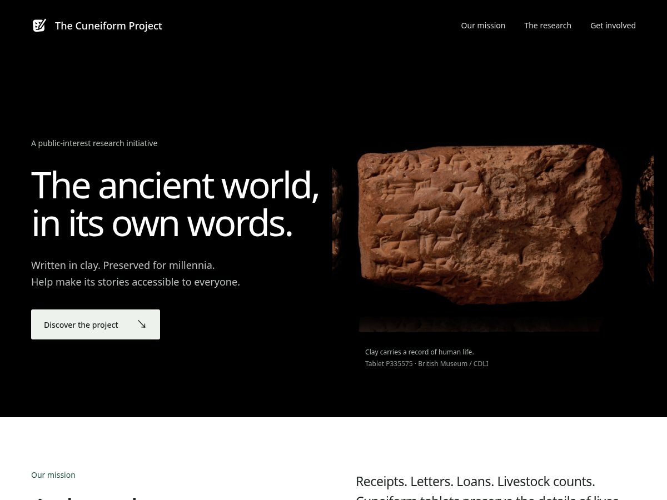Go to Our mission nav link

click(483, 26)
